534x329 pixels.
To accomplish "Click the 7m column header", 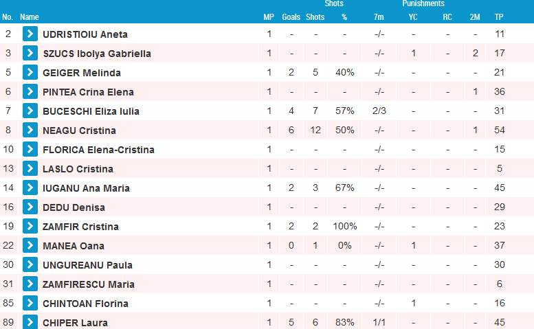I will pos(379,17).
